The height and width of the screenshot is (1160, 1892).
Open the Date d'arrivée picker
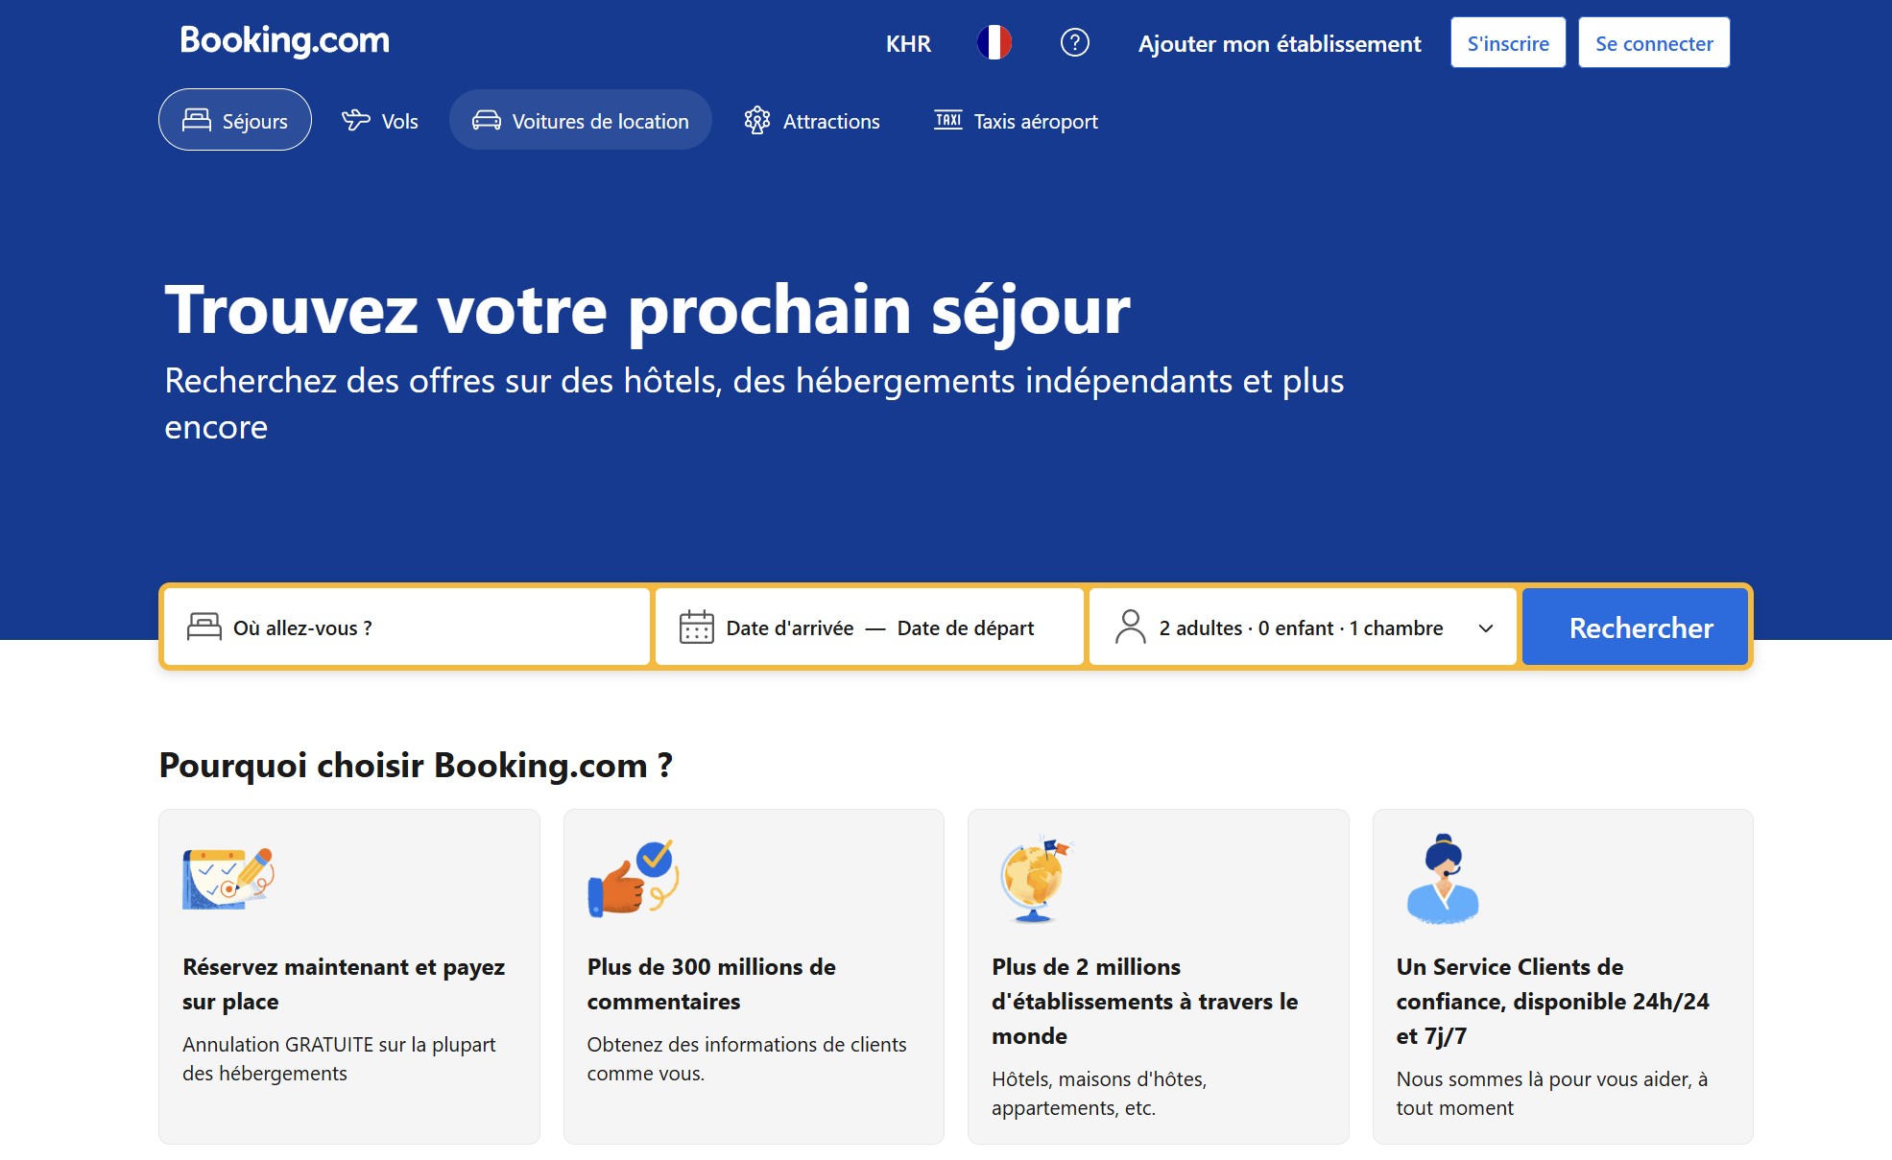coord(790,627)
